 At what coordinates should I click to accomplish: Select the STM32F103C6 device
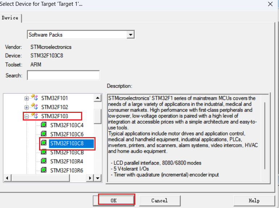click(x=67, y=134)
